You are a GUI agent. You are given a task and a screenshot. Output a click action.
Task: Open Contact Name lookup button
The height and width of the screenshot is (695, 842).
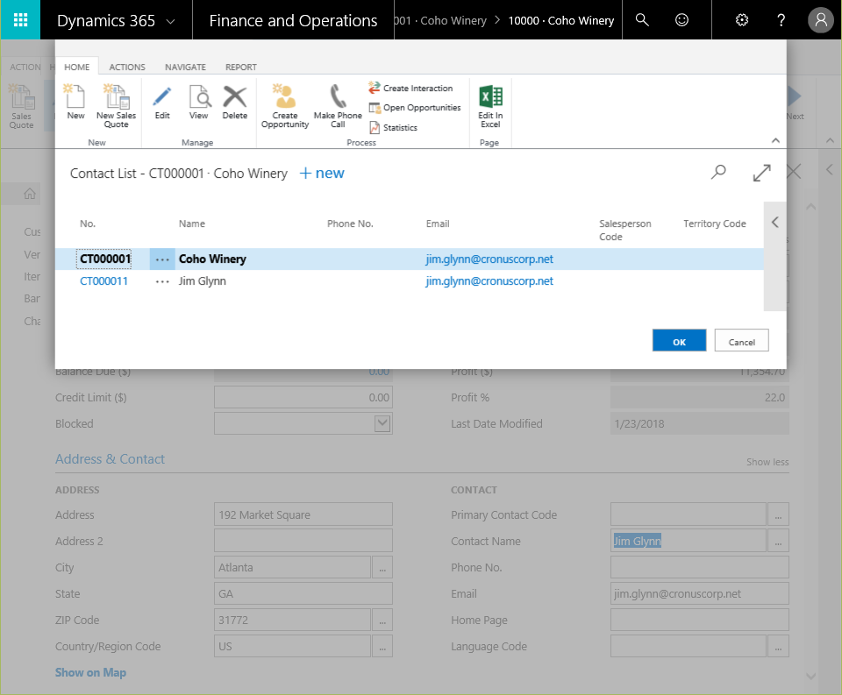click(x=778, y=541)
